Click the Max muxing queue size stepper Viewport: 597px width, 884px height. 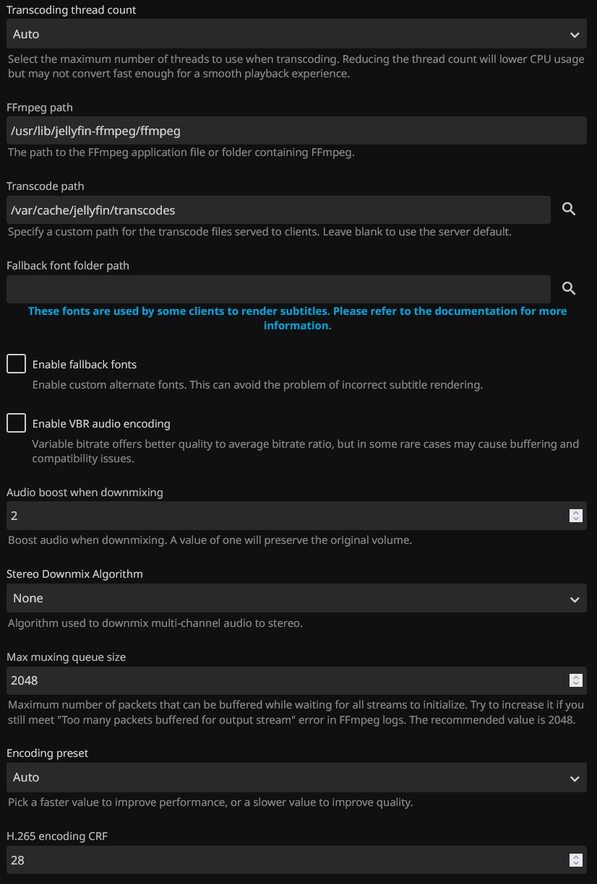[x=575, y=680]
